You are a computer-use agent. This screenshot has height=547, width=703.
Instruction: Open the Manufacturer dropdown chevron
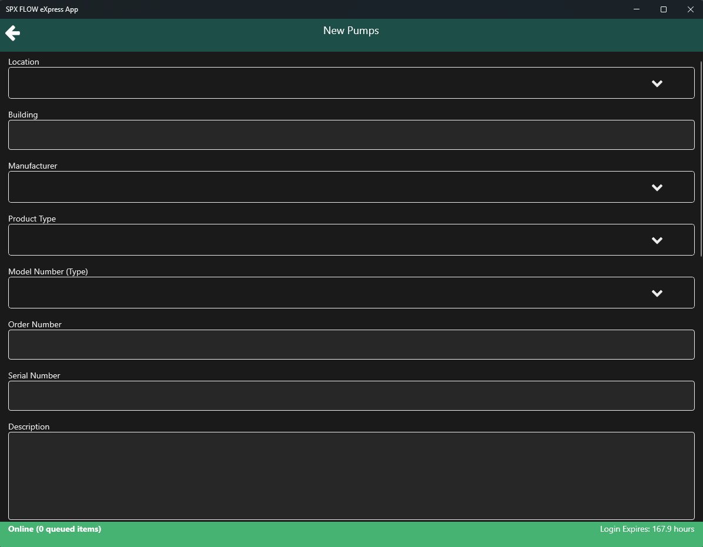657,187
